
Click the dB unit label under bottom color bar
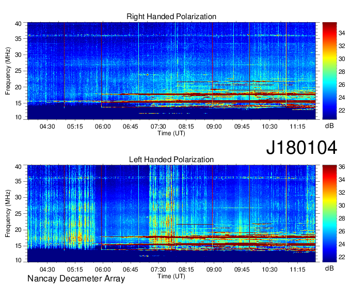(x=329, y=268)
